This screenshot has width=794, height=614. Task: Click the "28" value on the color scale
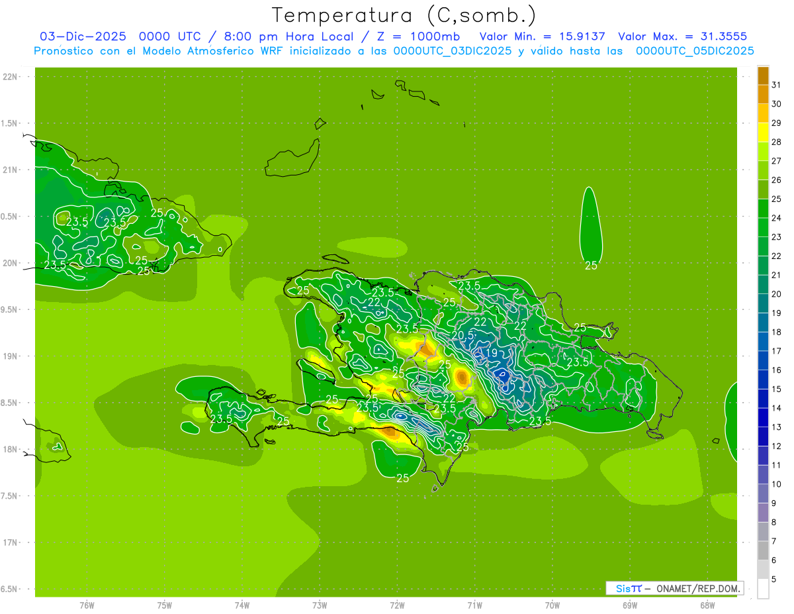tap(777, 142)
